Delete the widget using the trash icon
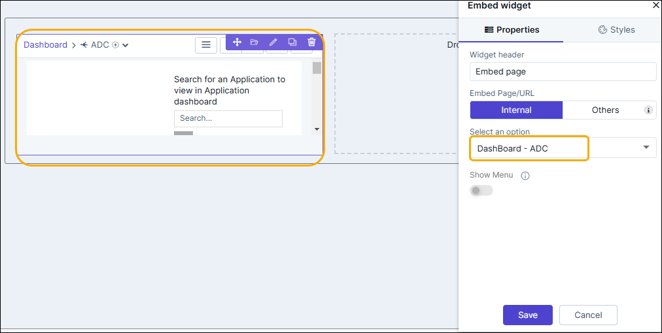 pyautogui.click(x=311, y=42)
